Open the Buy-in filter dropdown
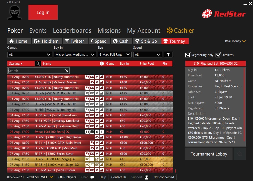 point(75,55)
